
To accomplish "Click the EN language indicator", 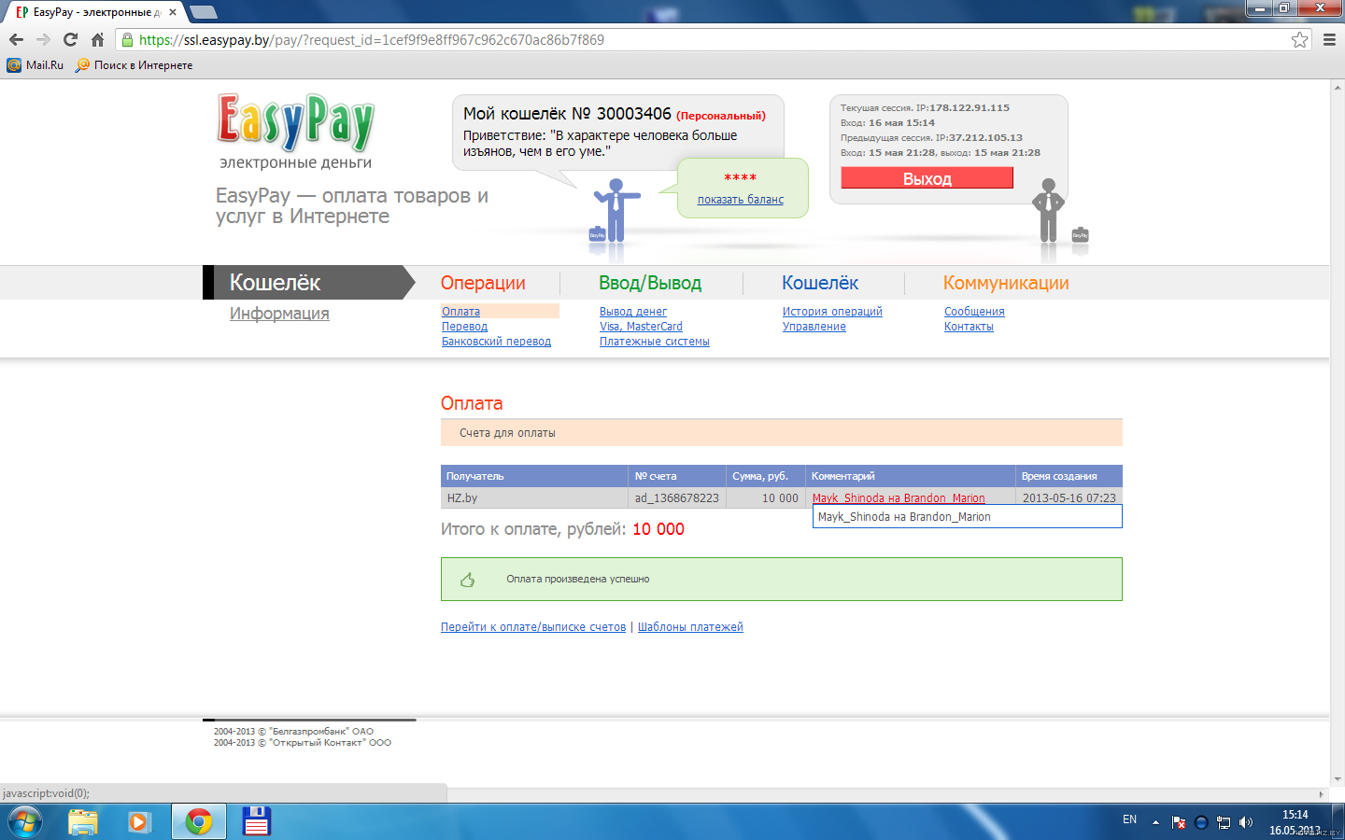I will [1129, 819].
